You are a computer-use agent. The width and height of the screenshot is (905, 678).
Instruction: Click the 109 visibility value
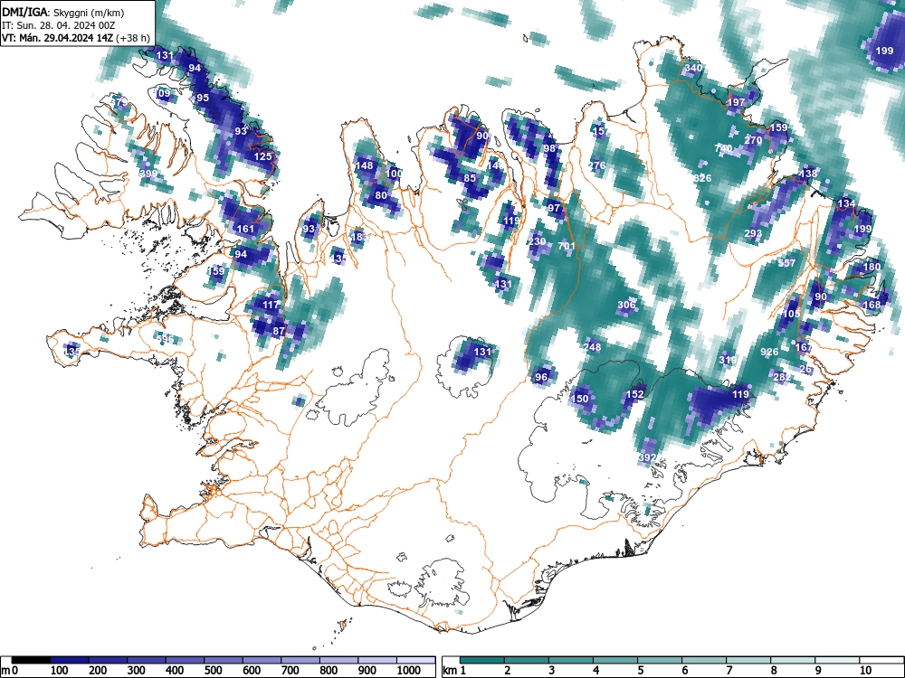(163, 93)
